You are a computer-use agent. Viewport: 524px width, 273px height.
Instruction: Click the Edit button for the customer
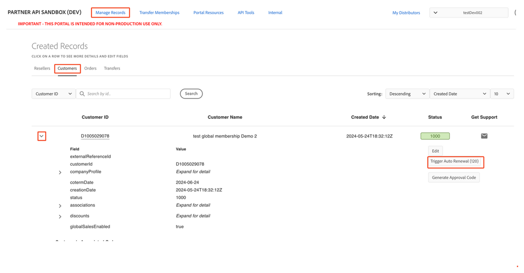click(435, 151)
